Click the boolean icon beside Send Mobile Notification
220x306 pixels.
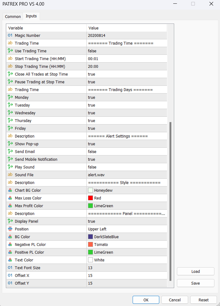pyautogui.click(x=10, y=159)
